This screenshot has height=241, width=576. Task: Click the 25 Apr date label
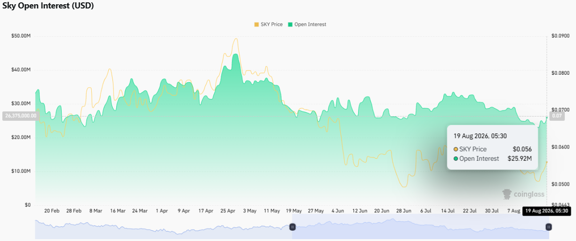pos(228,211)
